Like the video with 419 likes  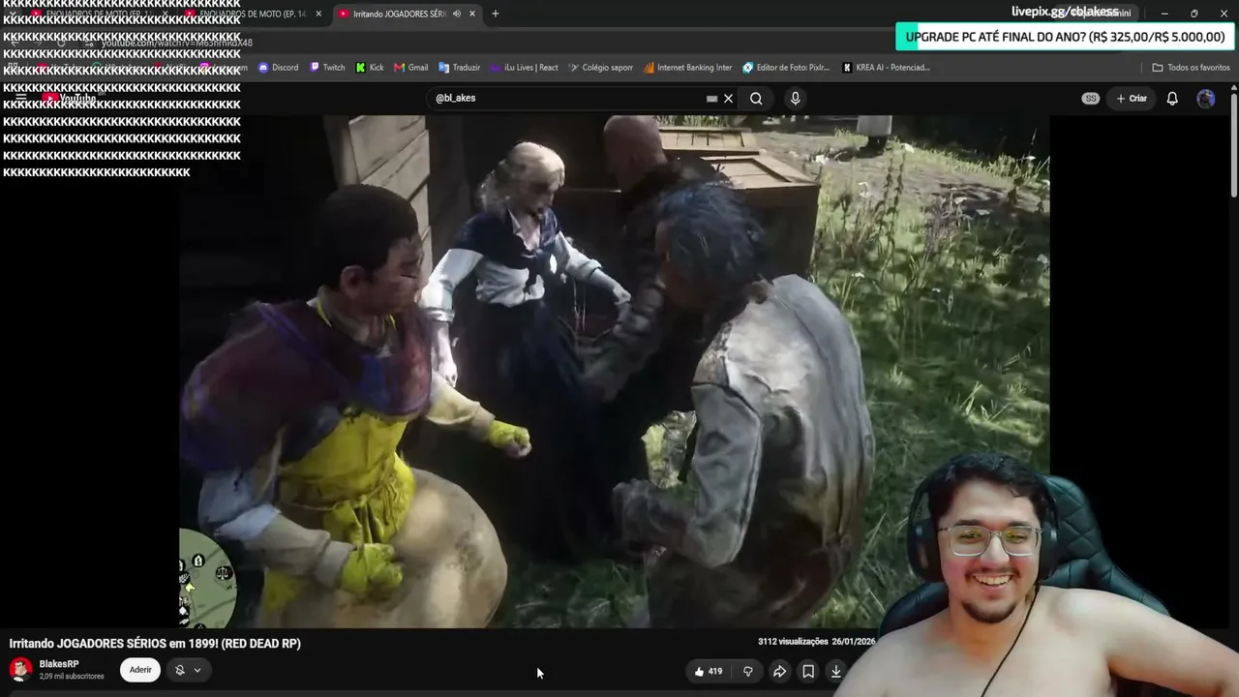(x=709, y=671)
